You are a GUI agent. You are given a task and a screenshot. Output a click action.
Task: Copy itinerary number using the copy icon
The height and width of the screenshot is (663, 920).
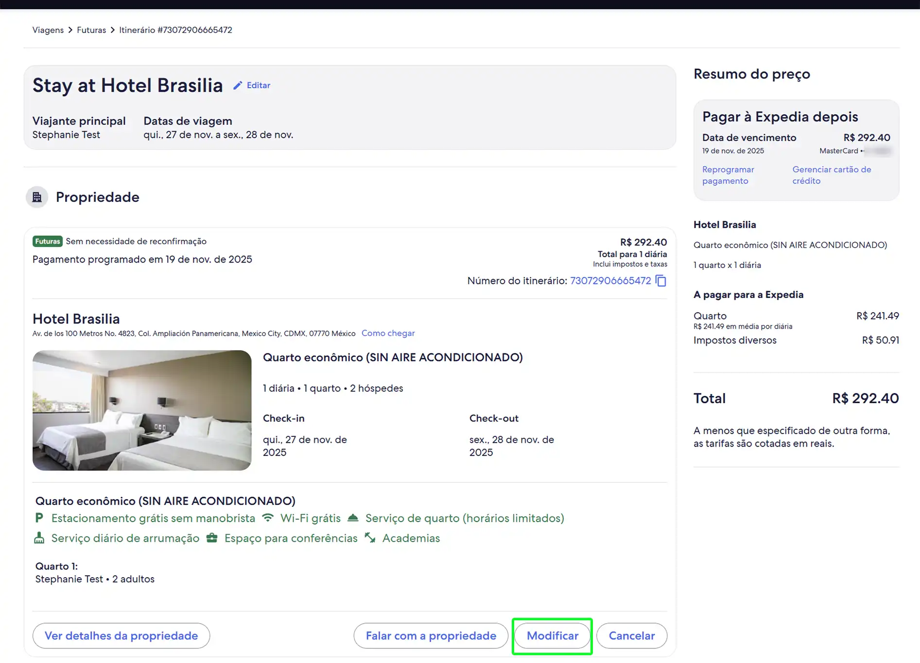pyautogui.click(x=661, y=281)
